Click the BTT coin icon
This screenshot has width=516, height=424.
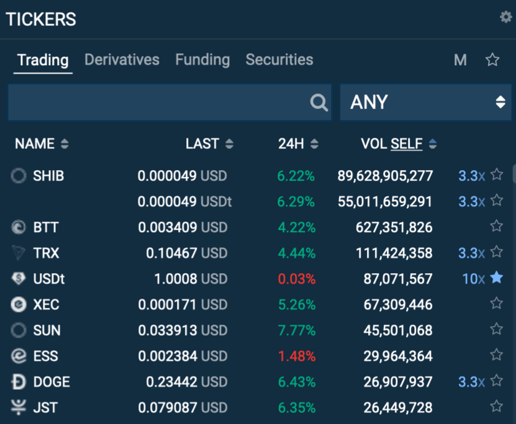19,227
